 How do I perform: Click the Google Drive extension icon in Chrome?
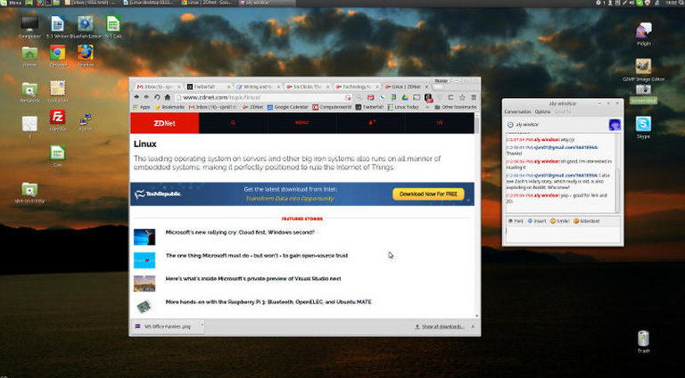pyautogui.click(x=405, y=97)
